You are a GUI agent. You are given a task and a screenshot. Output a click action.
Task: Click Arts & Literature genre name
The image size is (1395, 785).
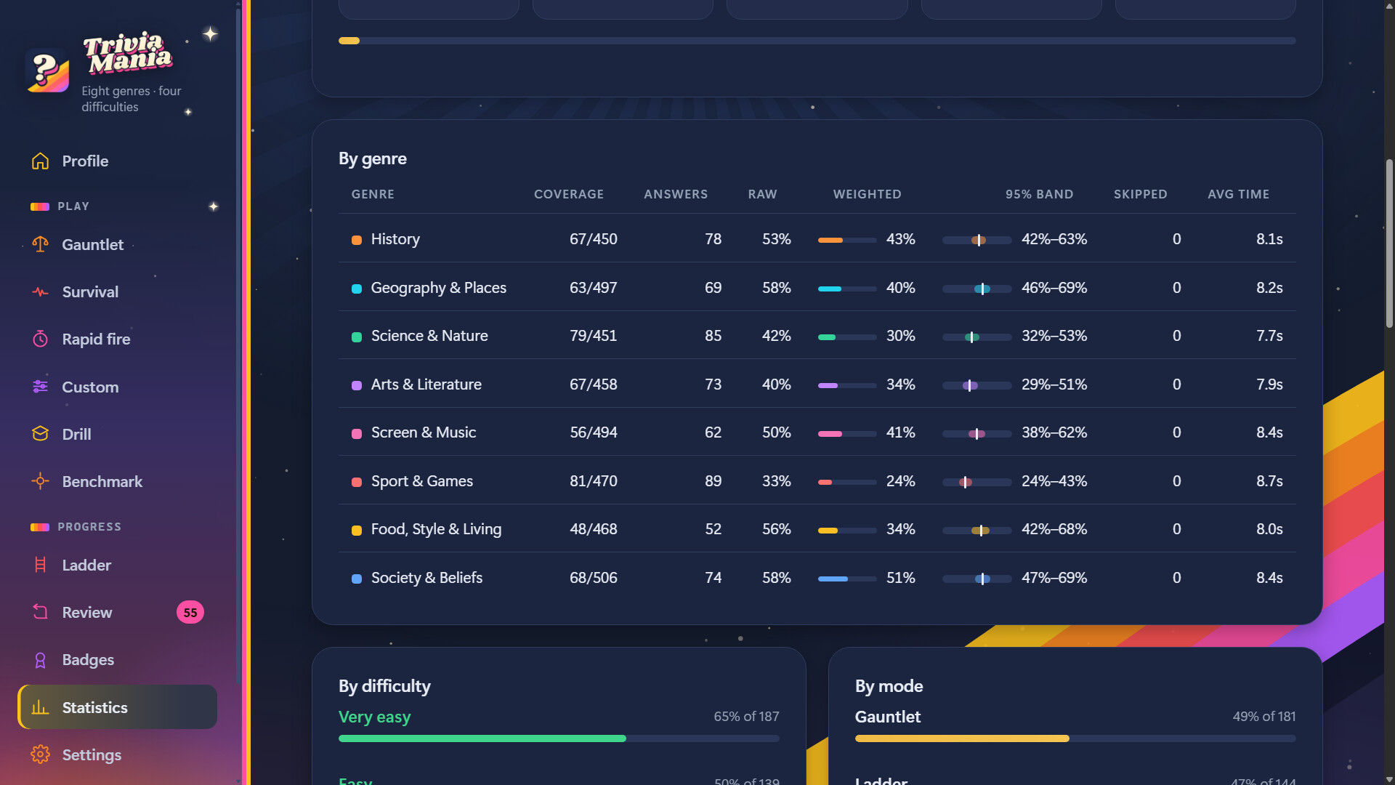pyautogui.click(x=426, y=385)
